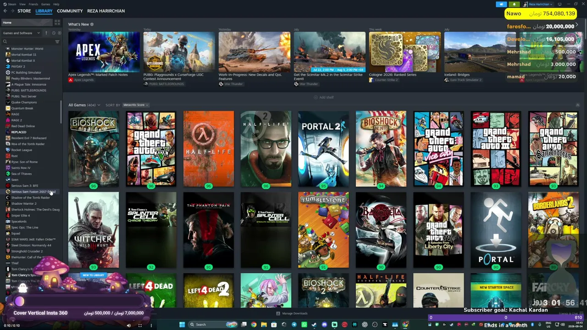Open Iceland: Bridges news thumbnail
Viewport: 587px width, 330px height.
click(x=480, y=52)
